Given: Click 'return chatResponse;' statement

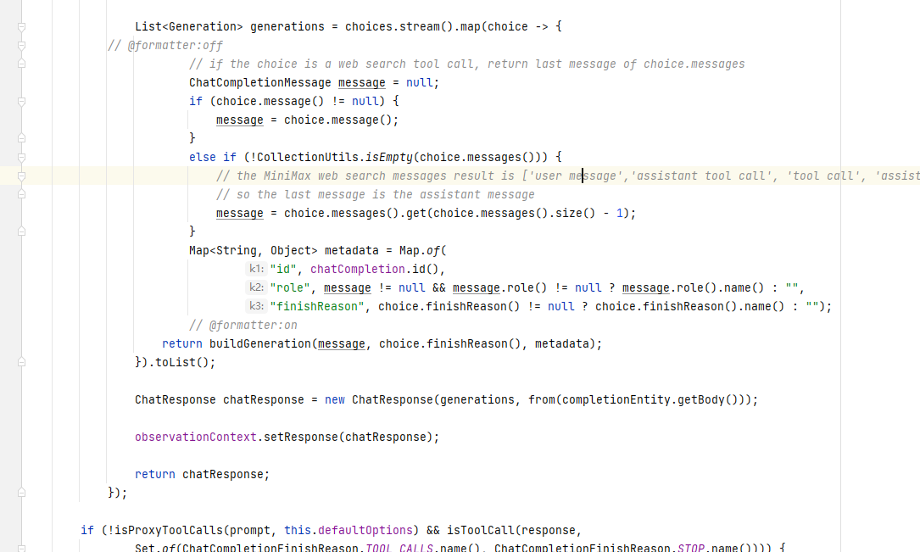Looking at the screenshot, I should tap(203, 475).
